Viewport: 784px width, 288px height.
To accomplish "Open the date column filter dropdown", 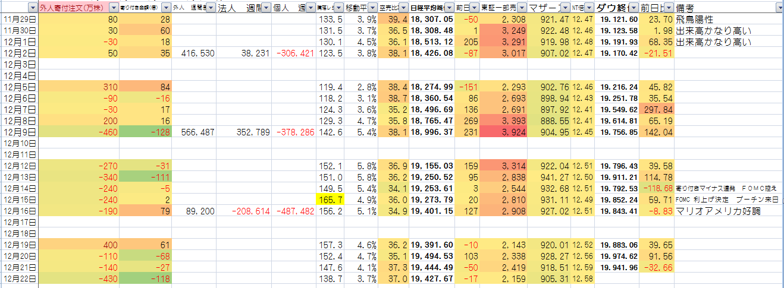I will (33, 8).
